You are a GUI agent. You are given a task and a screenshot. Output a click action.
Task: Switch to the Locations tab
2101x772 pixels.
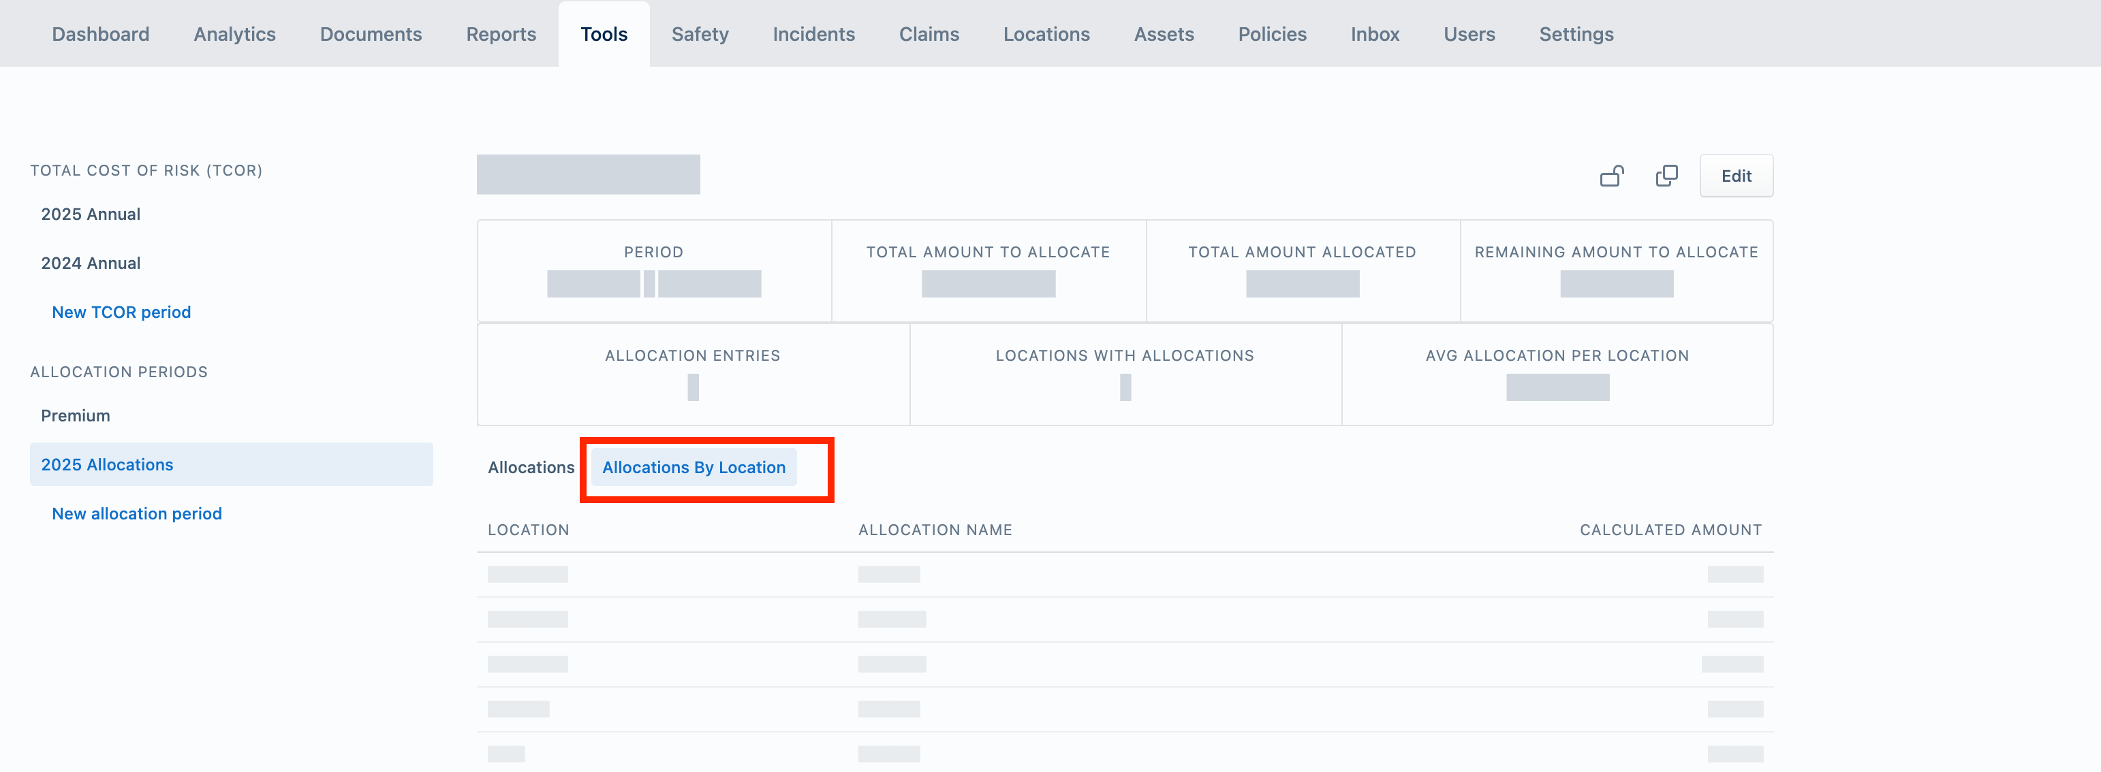point(1046,34)
